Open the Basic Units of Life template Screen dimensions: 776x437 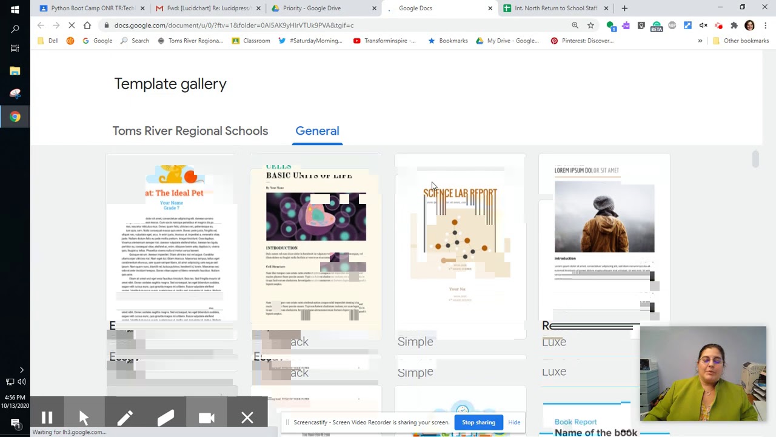(316, 243)
